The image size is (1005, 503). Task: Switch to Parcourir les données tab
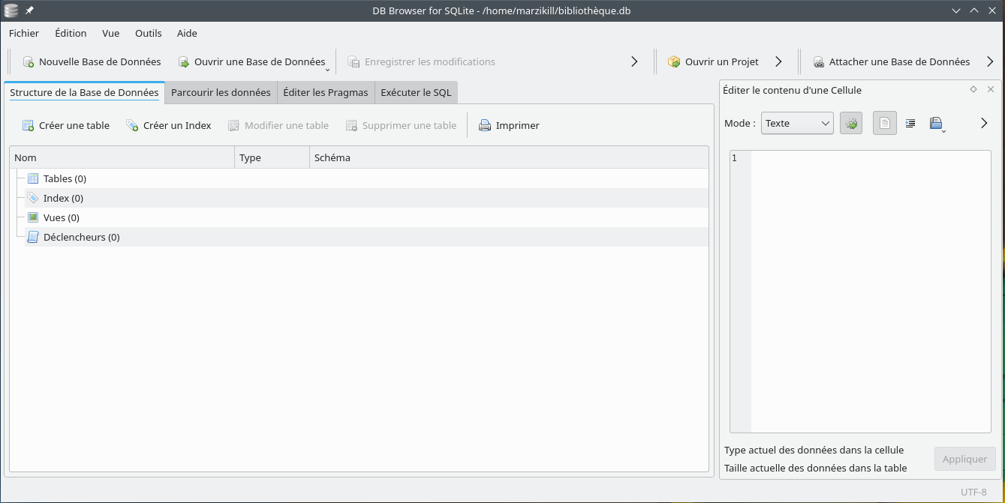click(x=221, y=92)
